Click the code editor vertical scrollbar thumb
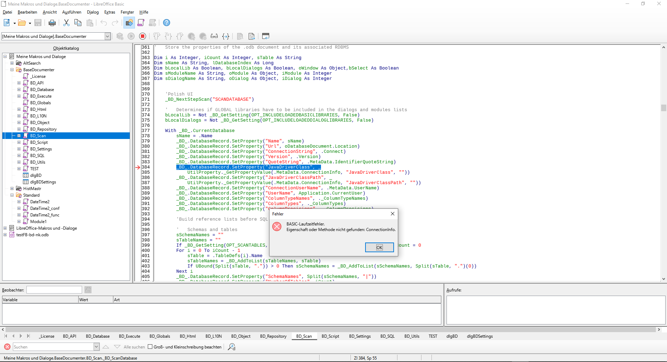The image size is (667, 362). [664, 108]
